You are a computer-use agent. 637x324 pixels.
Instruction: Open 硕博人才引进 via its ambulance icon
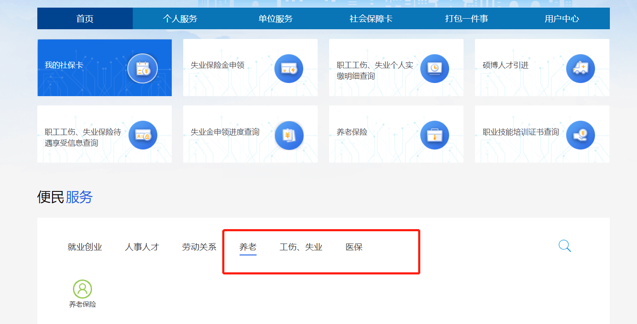click(x=581, y=68)
